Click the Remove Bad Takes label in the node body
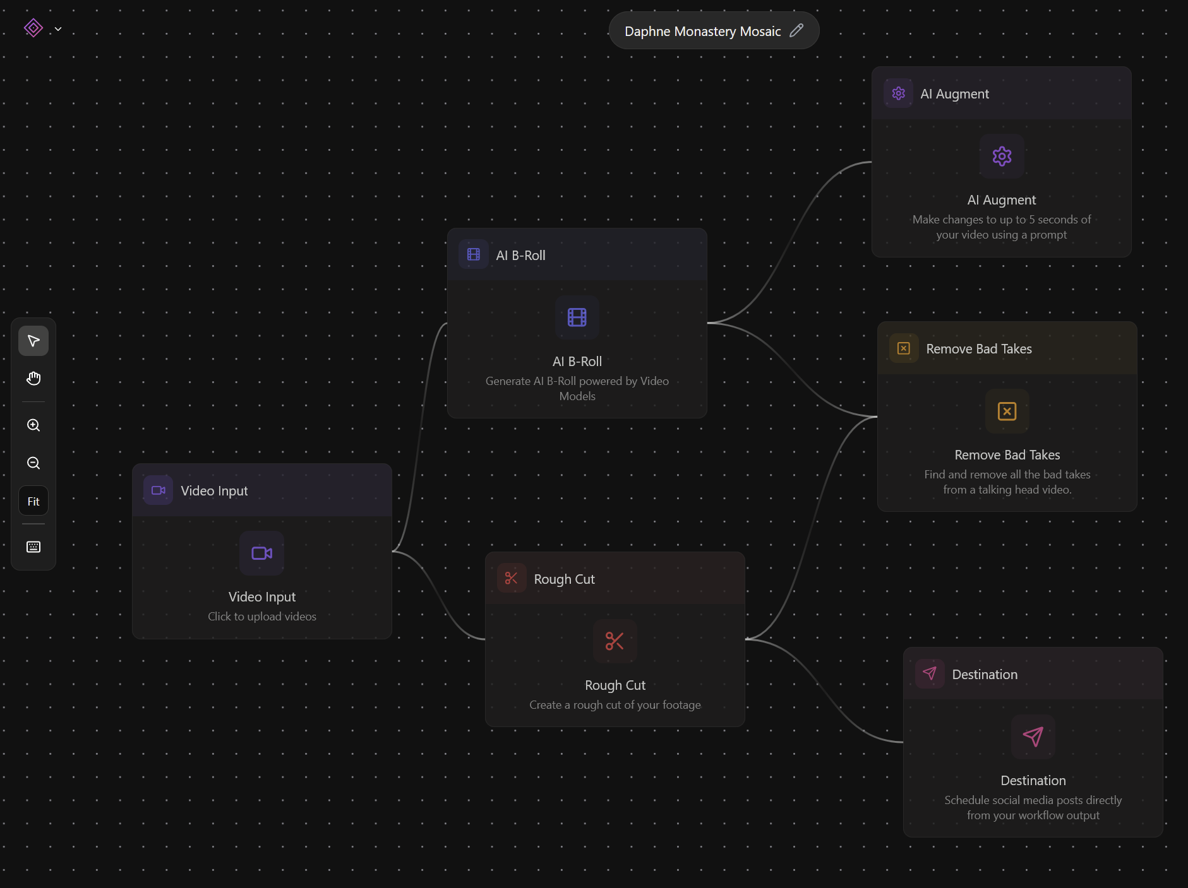Screen dimensions: 1188x888 coord(1007,454)
